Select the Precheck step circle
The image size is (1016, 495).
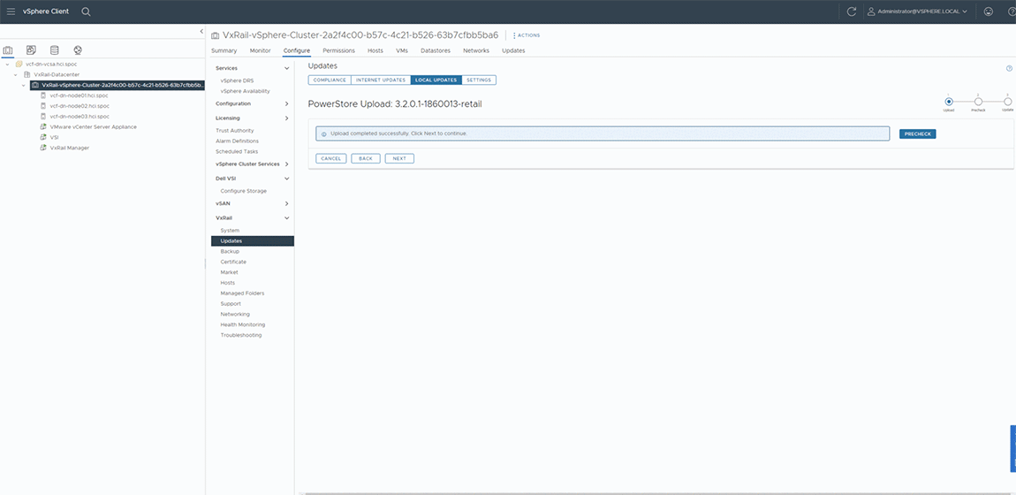pyautogui.click(x=978, y=102)
